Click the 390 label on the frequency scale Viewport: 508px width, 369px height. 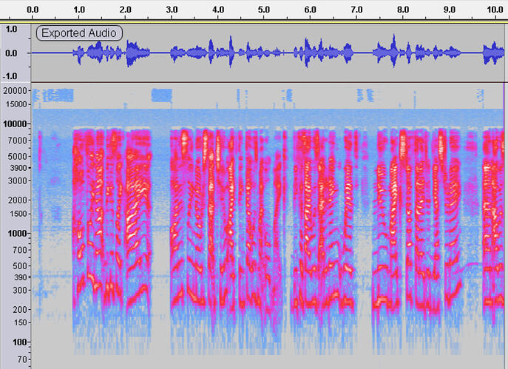(18, 277)
